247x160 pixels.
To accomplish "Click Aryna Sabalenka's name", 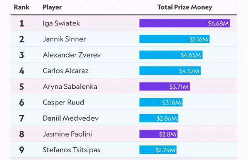I will (70, 87).
